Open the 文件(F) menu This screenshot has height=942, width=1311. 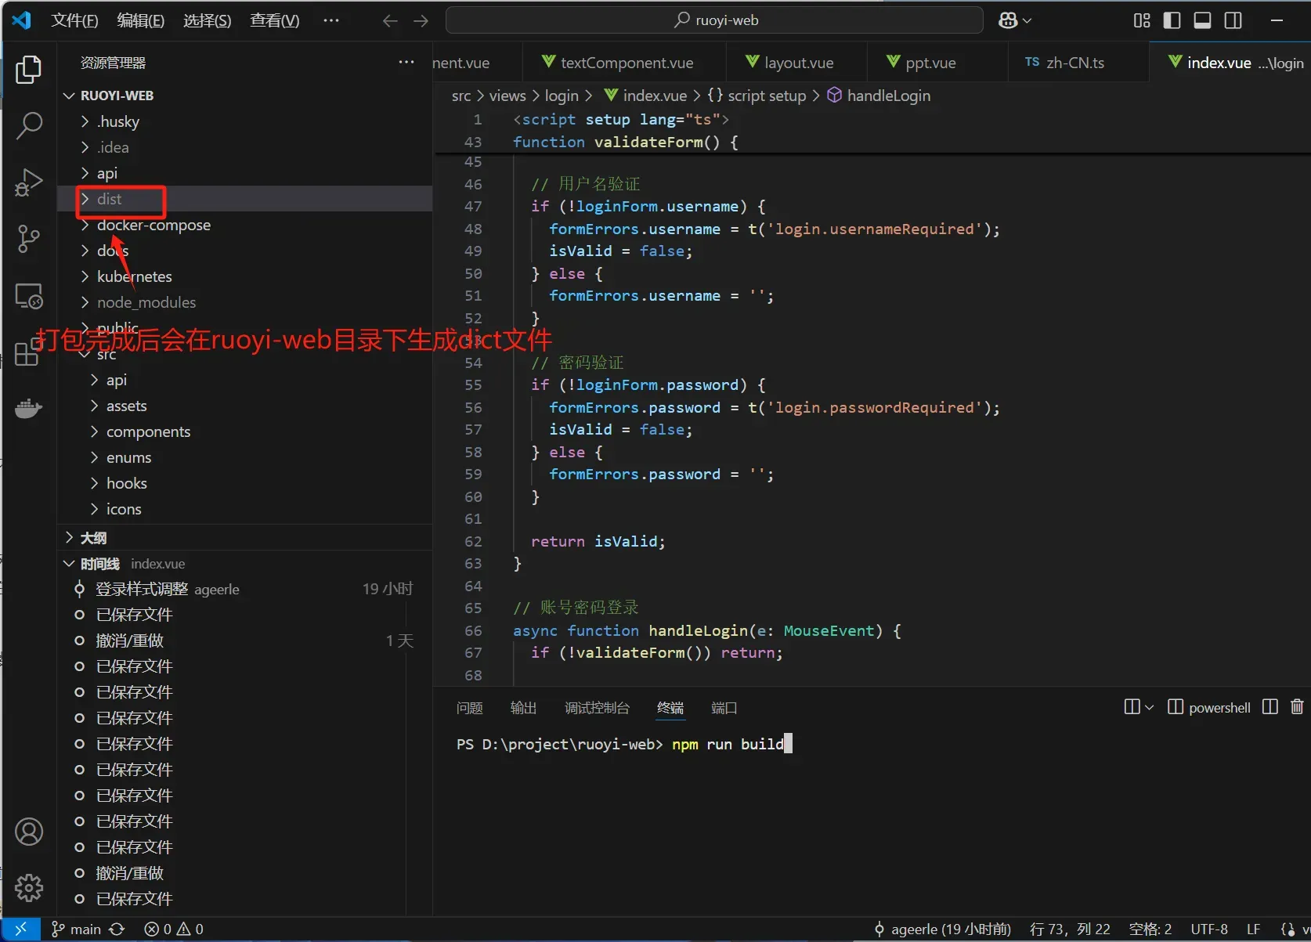tap(74, 20)
